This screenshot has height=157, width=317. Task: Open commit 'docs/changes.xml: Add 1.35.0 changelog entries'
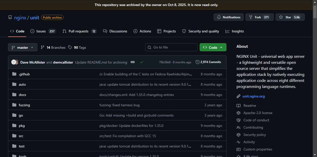(x=137, y=95)
